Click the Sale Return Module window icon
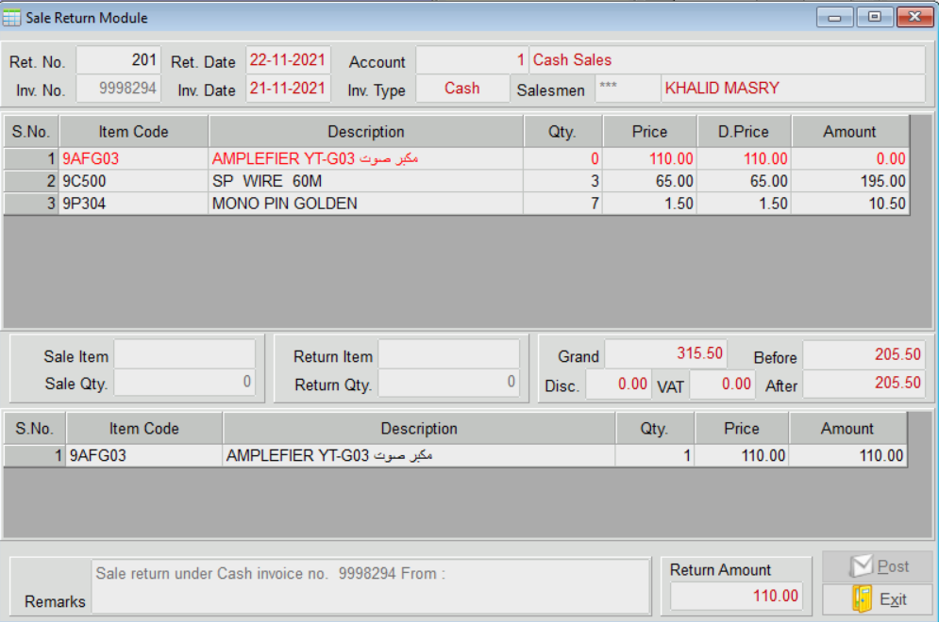The width and height of the screenshot is (939, 622). click(12, 17)
